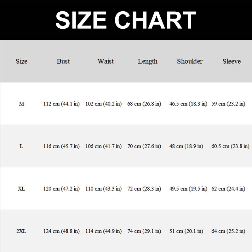Select the Sleeve column header
This screenshot has width=252, height=252.
(232, 61)
